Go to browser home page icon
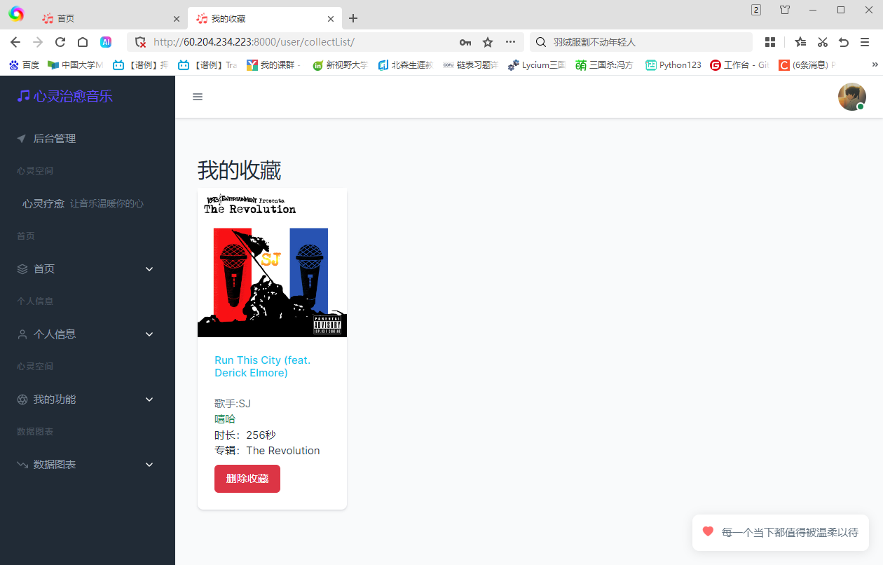Viewport: 883px width, 565px height. tap(83, 42)
